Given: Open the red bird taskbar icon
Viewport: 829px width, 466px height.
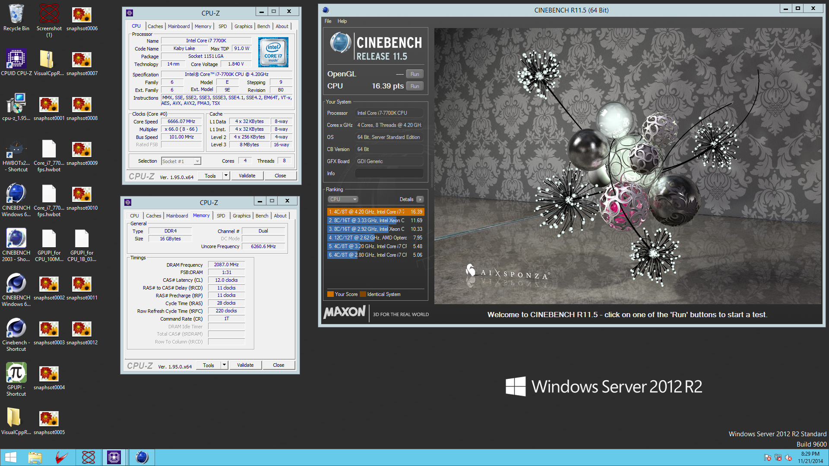Looking at the screenshot, I should (61, 457).
